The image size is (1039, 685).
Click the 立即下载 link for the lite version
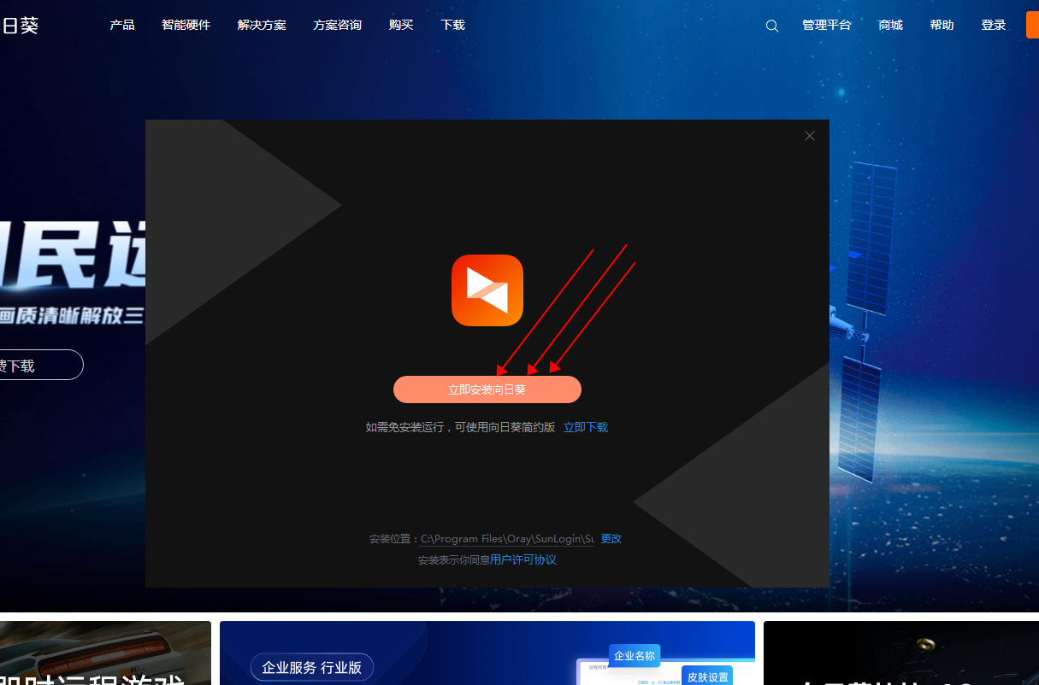586,427
